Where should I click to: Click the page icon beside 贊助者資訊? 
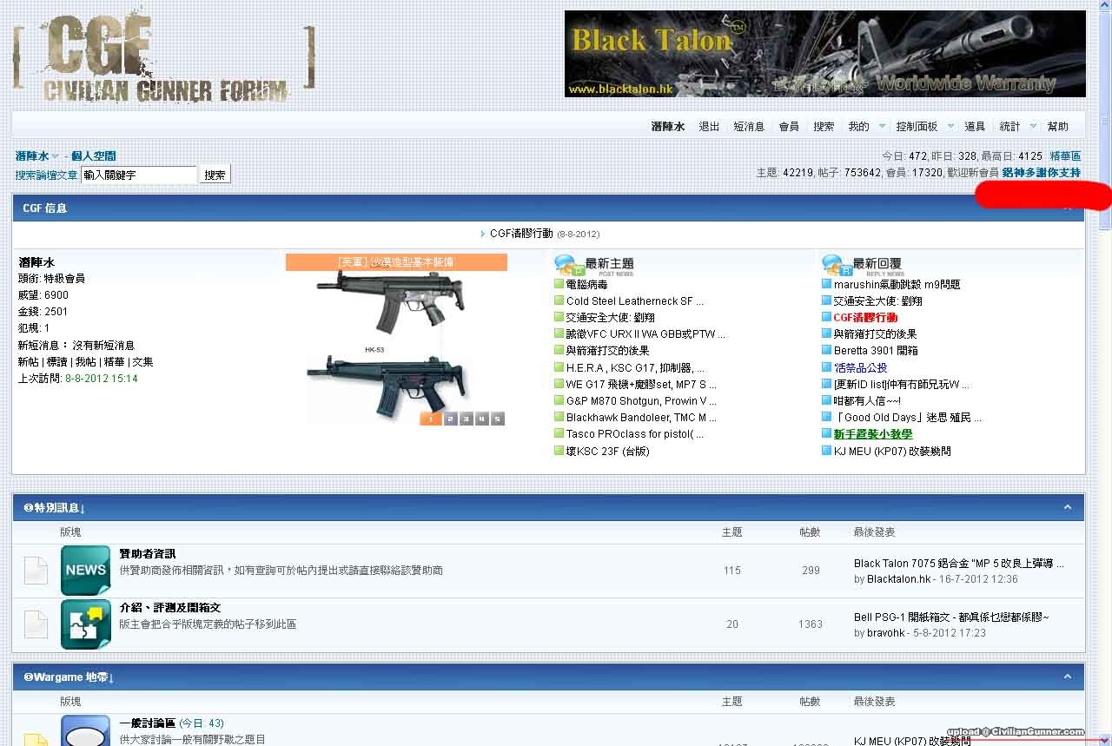click(x=36, y=571)
